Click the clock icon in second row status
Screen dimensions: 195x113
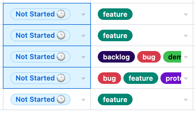pyautogui.click(x=61, y=35)
